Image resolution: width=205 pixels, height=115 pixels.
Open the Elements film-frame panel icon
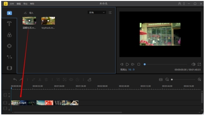(x=9, y=68)
